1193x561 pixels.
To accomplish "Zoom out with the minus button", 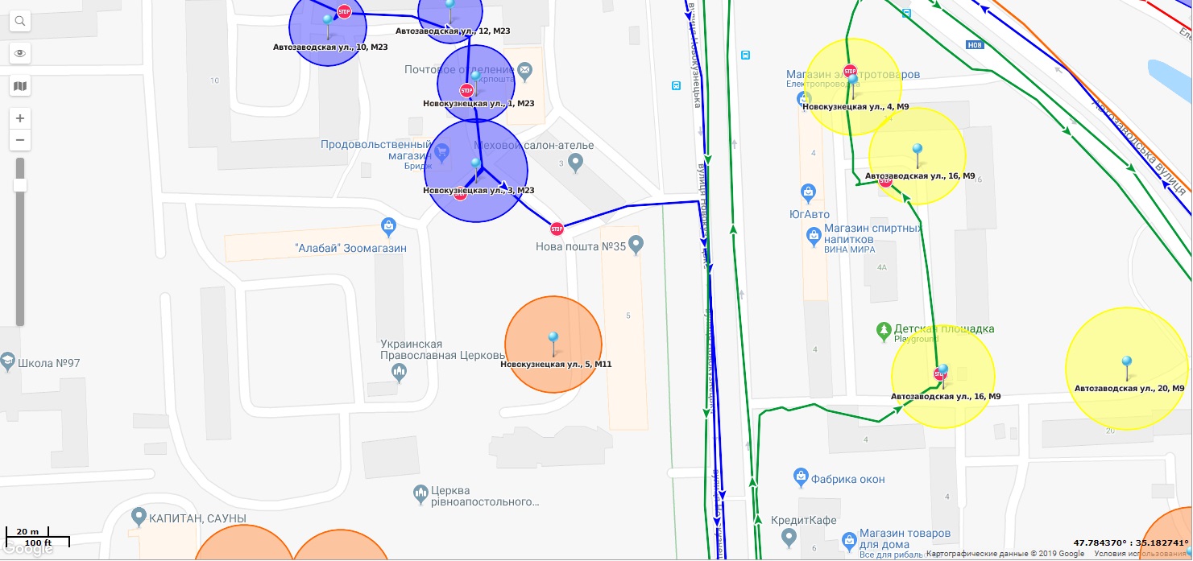I will tap(20, 140).
